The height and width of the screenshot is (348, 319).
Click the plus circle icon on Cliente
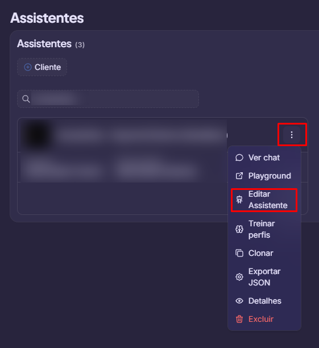[28, 67]
